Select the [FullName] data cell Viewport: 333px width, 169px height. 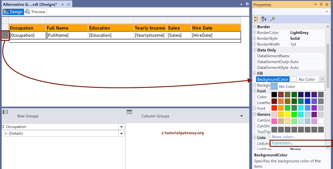pyautogui.click(x=67, y=35)
